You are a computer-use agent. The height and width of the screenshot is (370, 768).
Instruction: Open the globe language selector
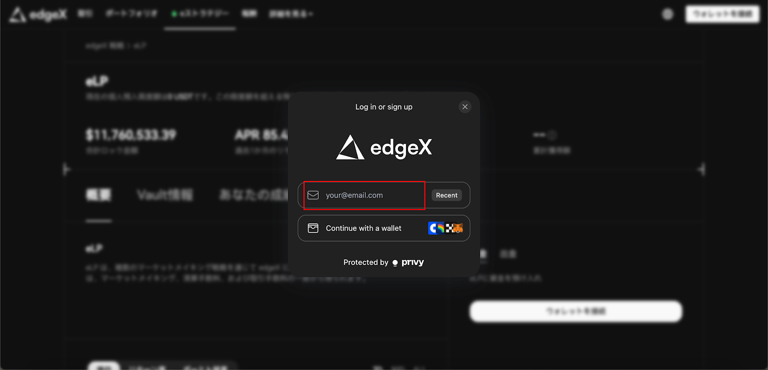click(668, 14)
